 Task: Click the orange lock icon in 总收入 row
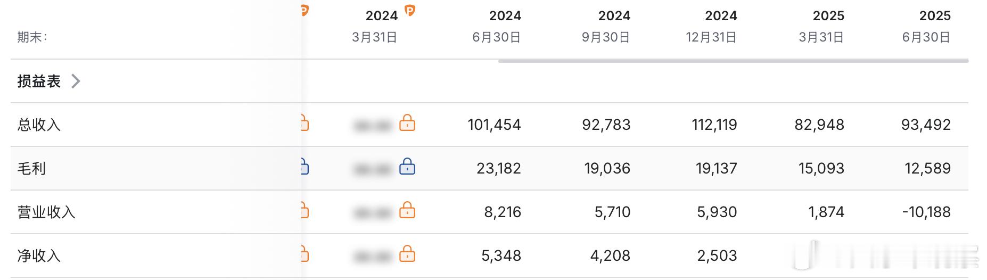click(407, 123)
